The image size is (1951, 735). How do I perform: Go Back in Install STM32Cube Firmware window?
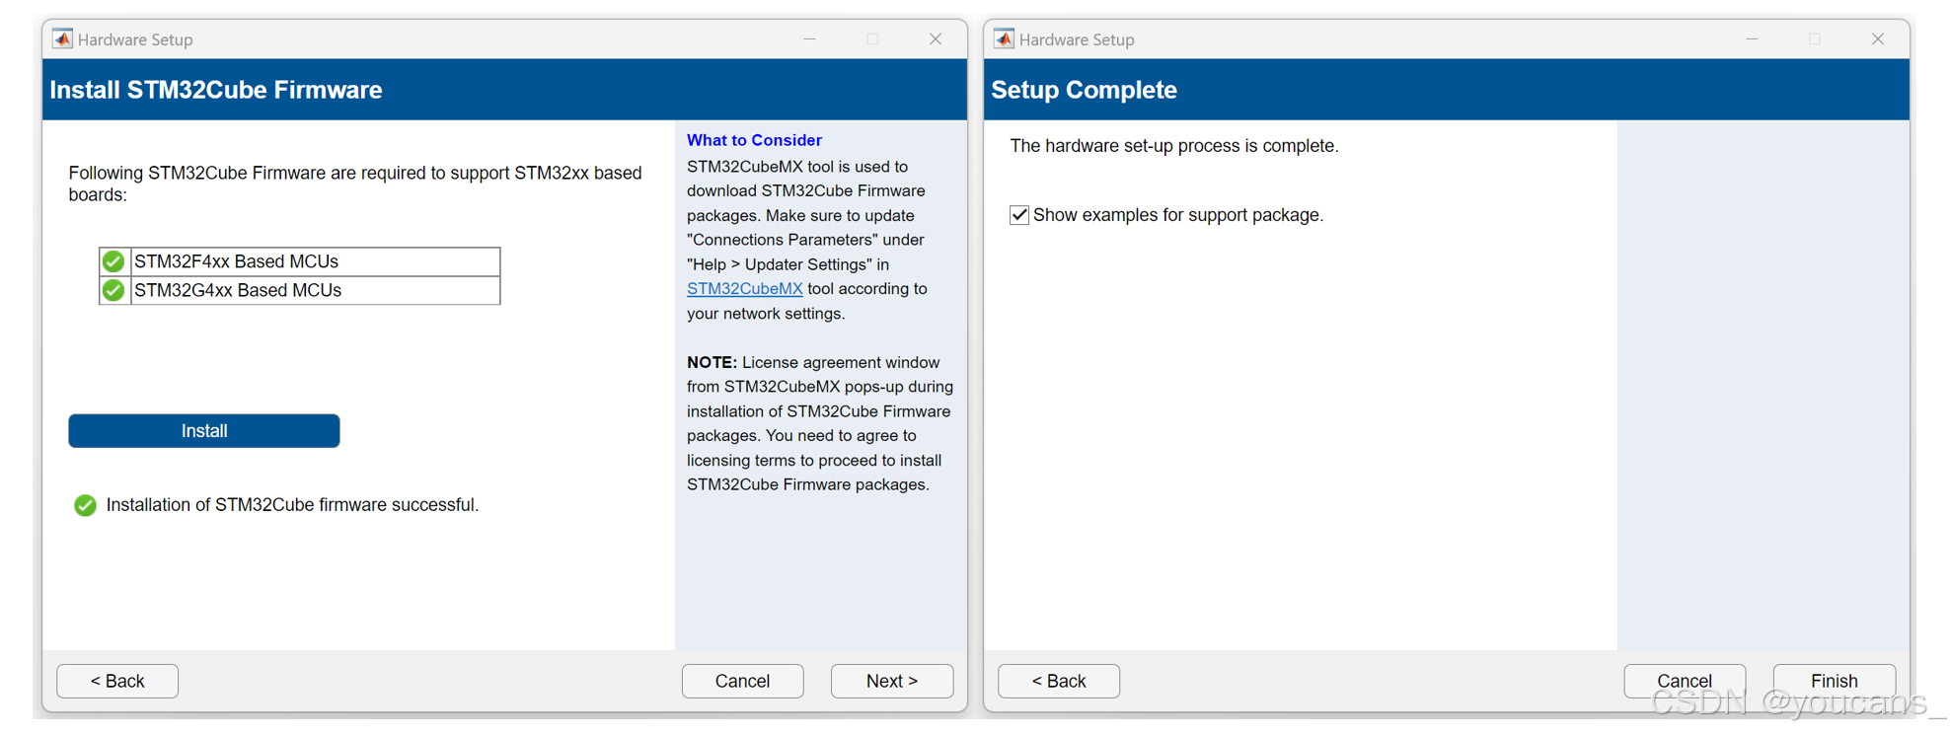(117, 681)
